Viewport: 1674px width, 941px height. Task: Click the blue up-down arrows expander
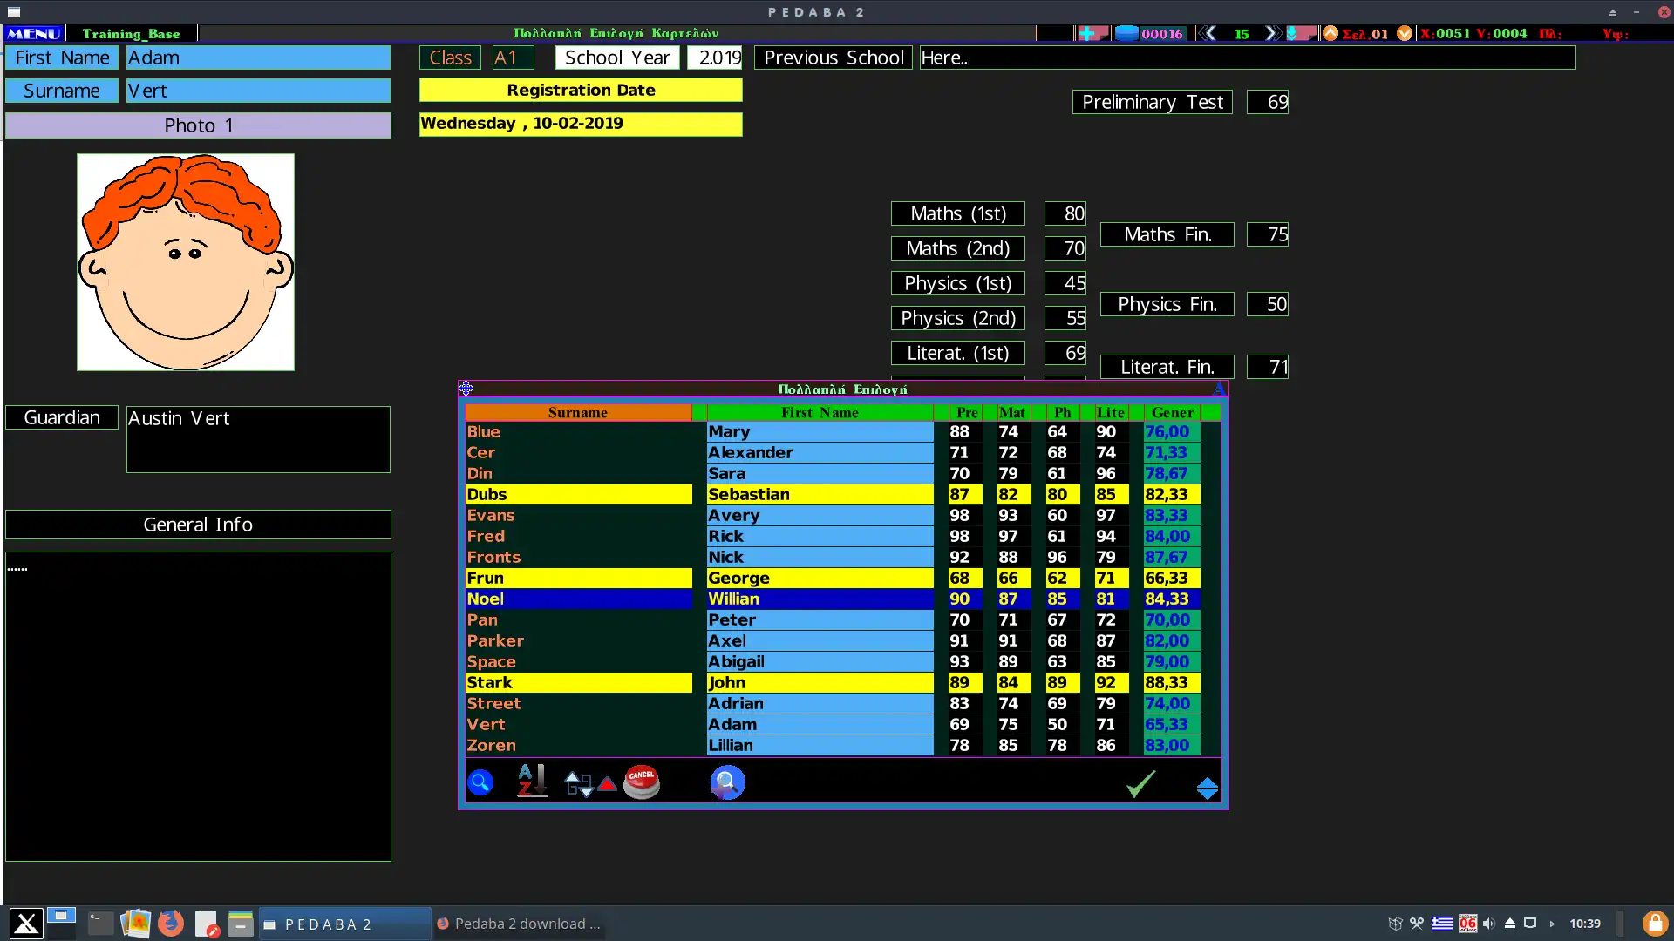click(1208, 789)
